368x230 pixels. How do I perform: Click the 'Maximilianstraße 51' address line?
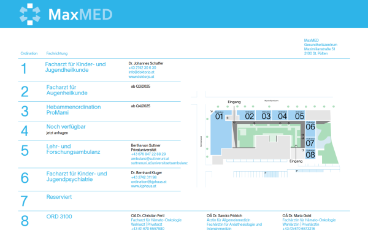pos(320,49)
